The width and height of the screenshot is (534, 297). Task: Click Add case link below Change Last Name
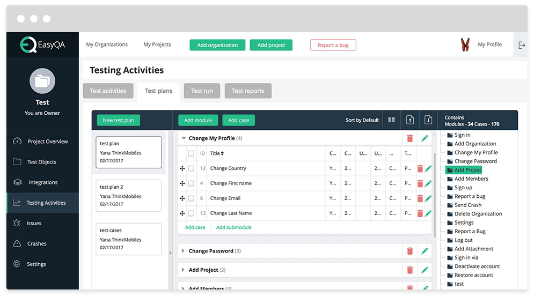click(x=195, y=227)
